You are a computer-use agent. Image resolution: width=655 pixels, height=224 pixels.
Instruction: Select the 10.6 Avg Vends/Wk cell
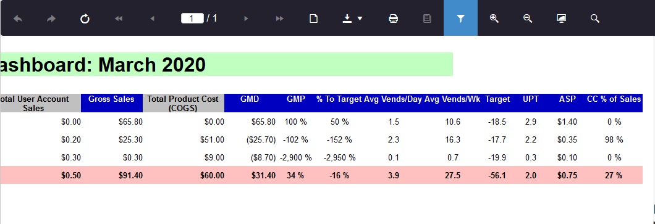click(453, 122)
